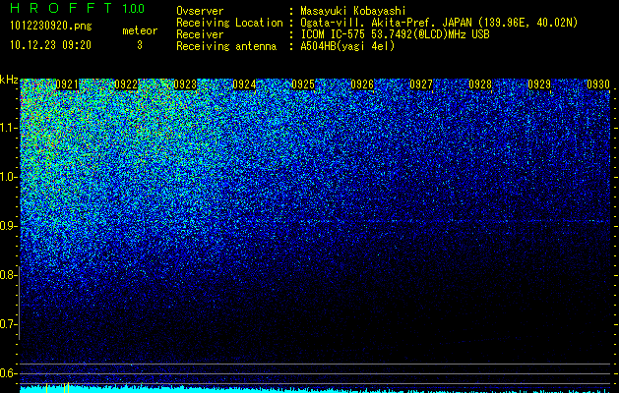Image resolution: width=619 pixels, height=393 pixels.
Task: Click the 0924 time marker
Action: (244, 84)
